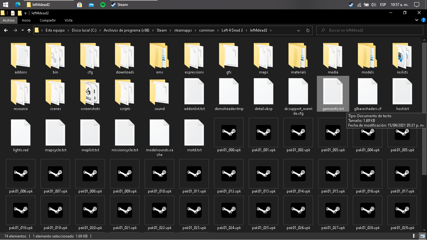Open the models folder
This screenshot has width=427, height=240.
pos(368,59)
